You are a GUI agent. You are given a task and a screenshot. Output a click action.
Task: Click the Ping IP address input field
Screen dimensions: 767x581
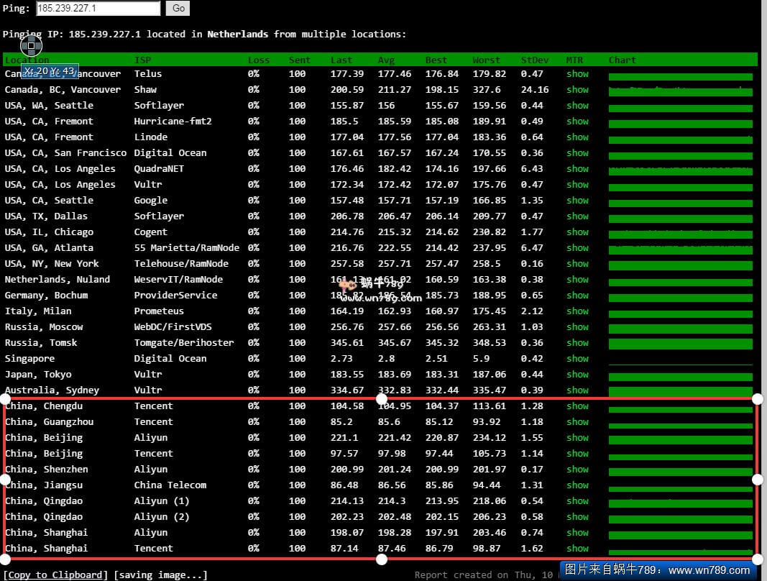point(98,9)
